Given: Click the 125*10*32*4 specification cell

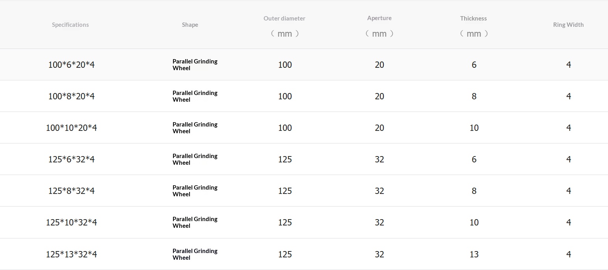Looking at the screenshot, I should pos(71,222).
